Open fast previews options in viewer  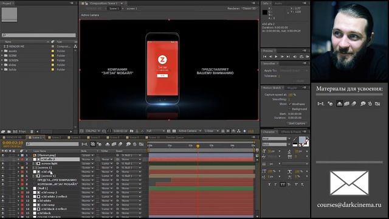[228, 131]
